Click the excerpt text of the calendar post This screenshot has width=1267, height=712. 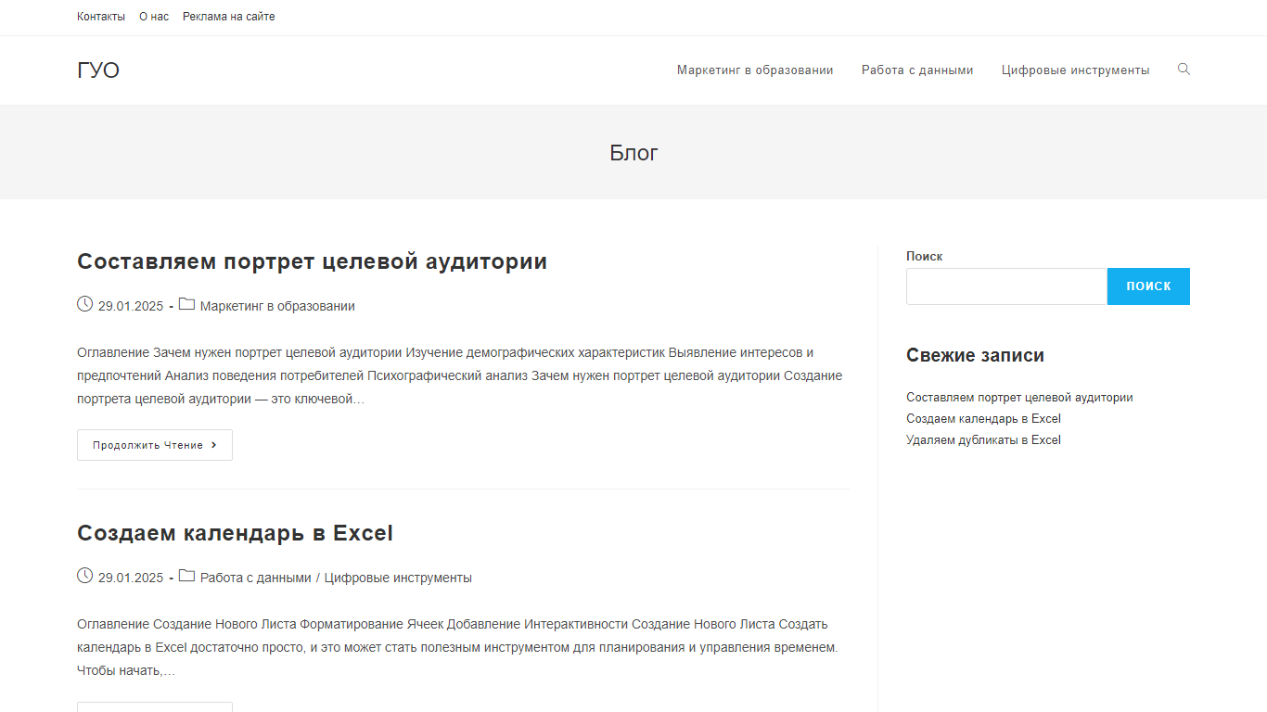pos(458,647)
